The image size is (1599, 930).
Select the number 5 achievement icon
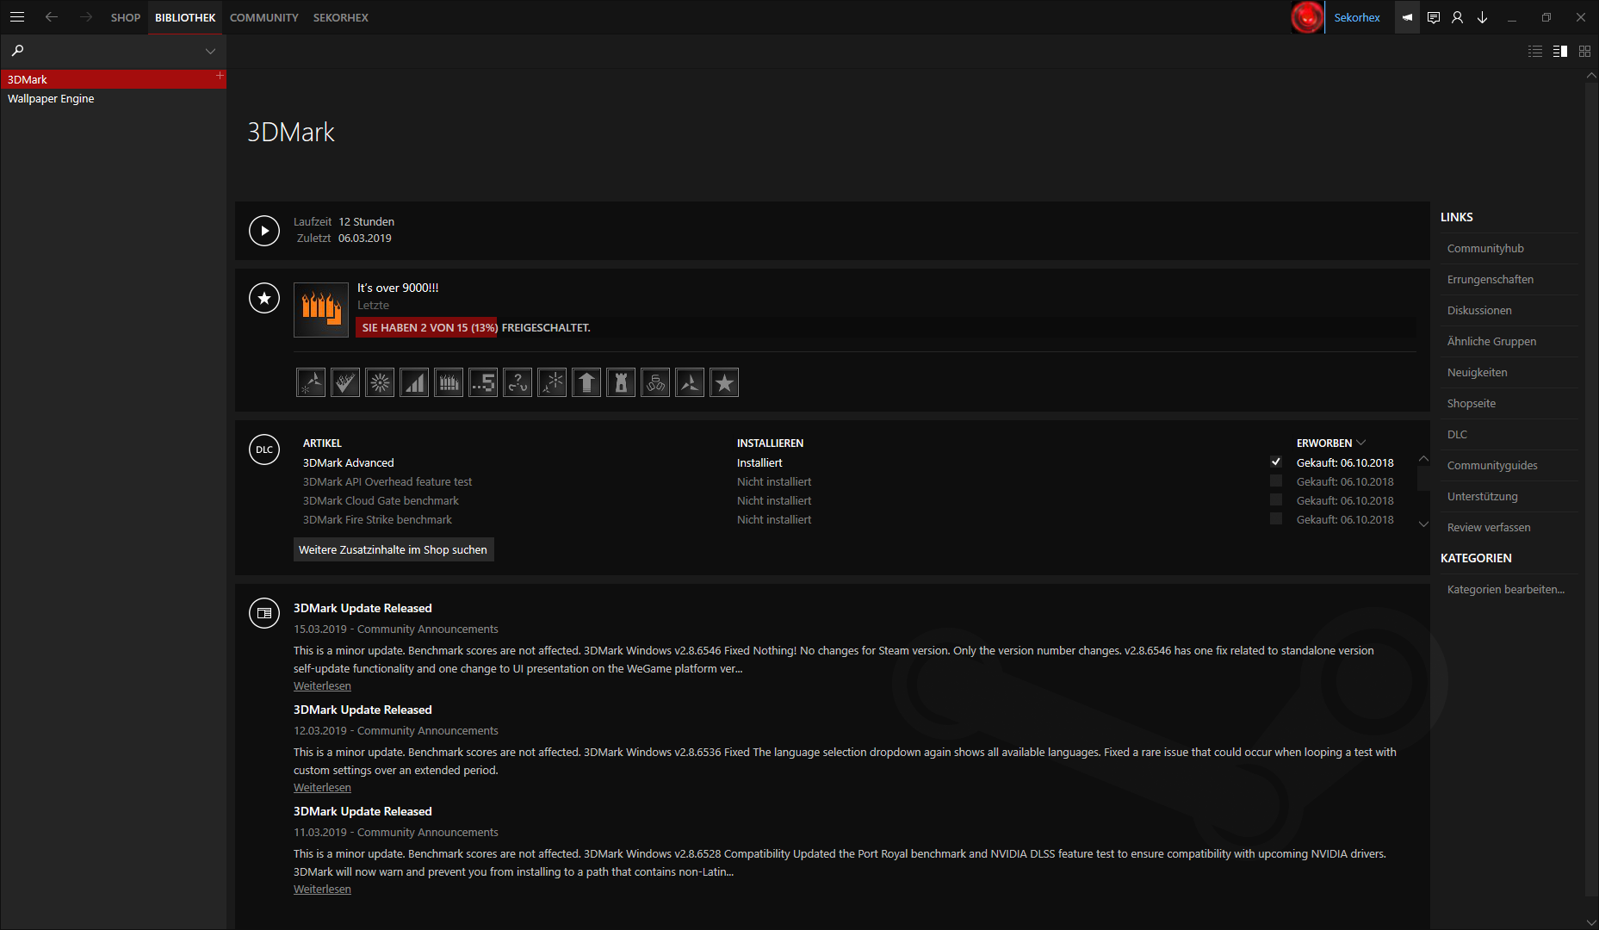483,382
